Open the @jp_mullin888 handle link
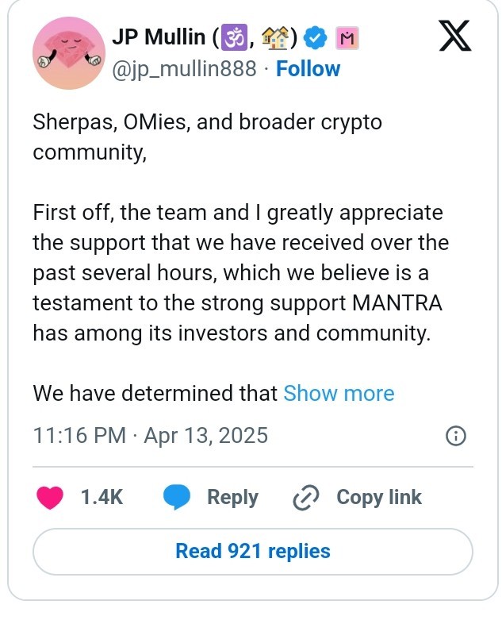The width and height of the screenshot is (502, 620). pyautogui.click(x=185, y=69)
